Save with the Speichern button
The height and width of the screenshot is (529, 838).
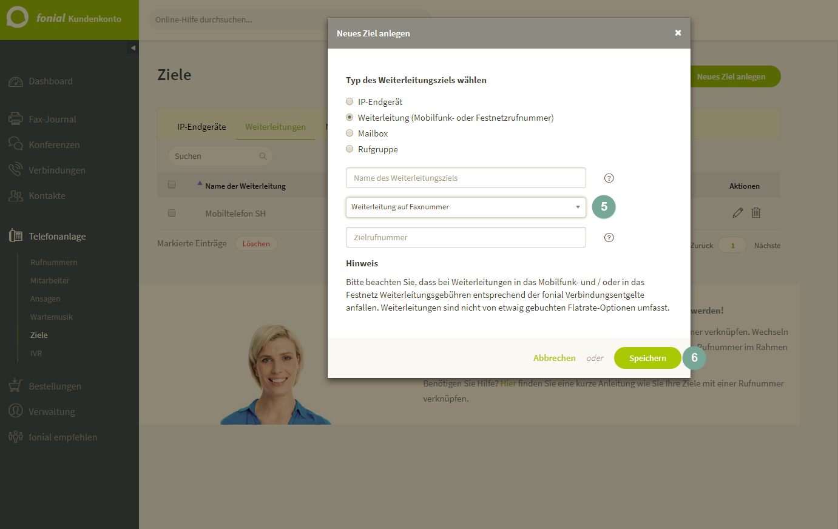[647, 358]
